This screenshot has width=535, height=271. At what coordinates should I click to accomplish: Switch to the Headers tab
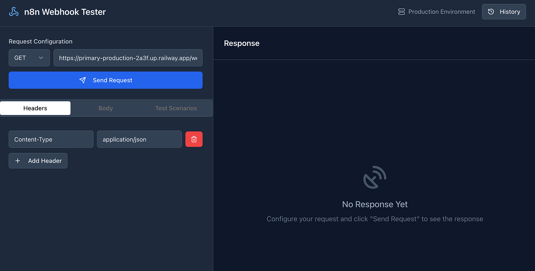click(x=35, y=108)
